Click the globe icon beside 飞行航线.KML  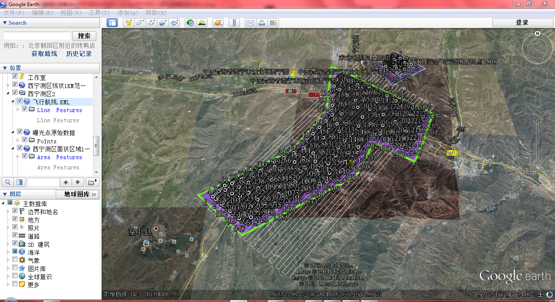27,101
